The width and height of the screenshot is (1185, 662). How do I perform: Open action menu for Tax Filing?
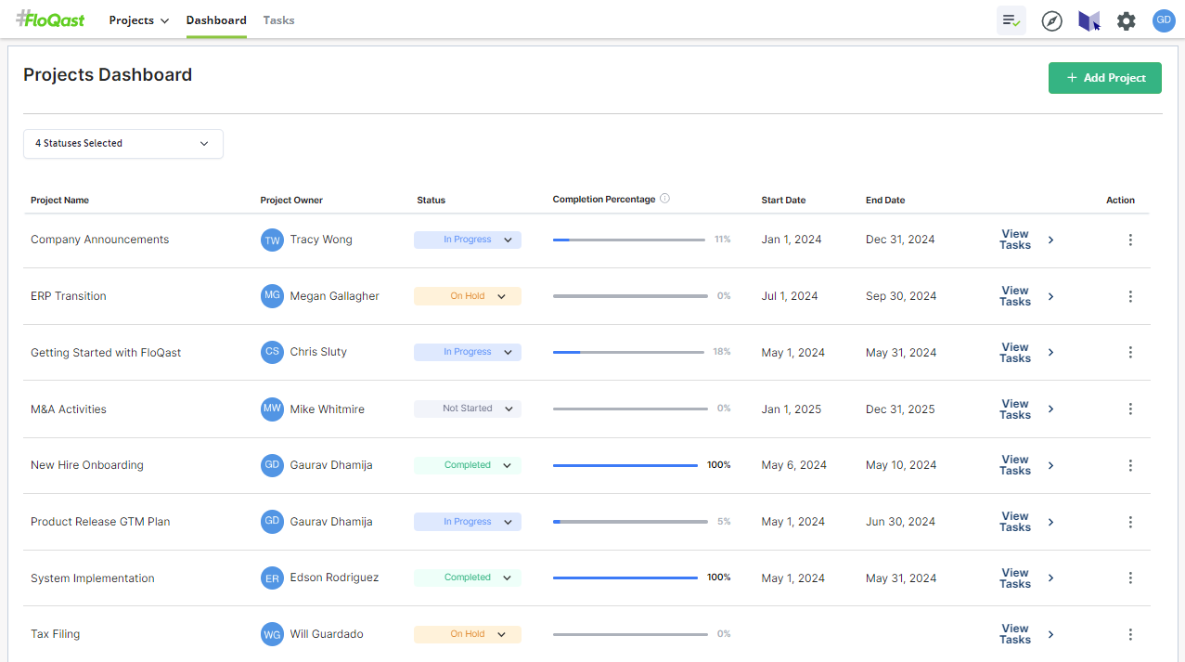[x=1130, y=634]
